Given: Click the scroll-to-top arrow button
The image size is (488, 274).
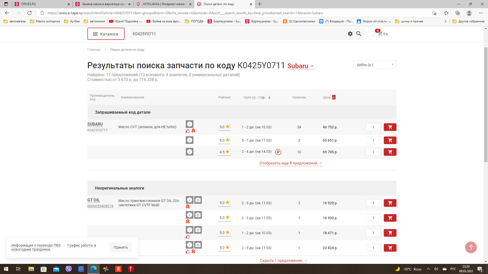Looking at the screenshot, I should coord(471,247).
